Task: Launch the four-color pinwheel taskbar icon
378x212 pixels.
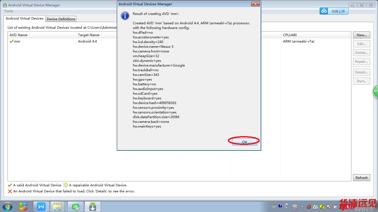Action: 23,206
